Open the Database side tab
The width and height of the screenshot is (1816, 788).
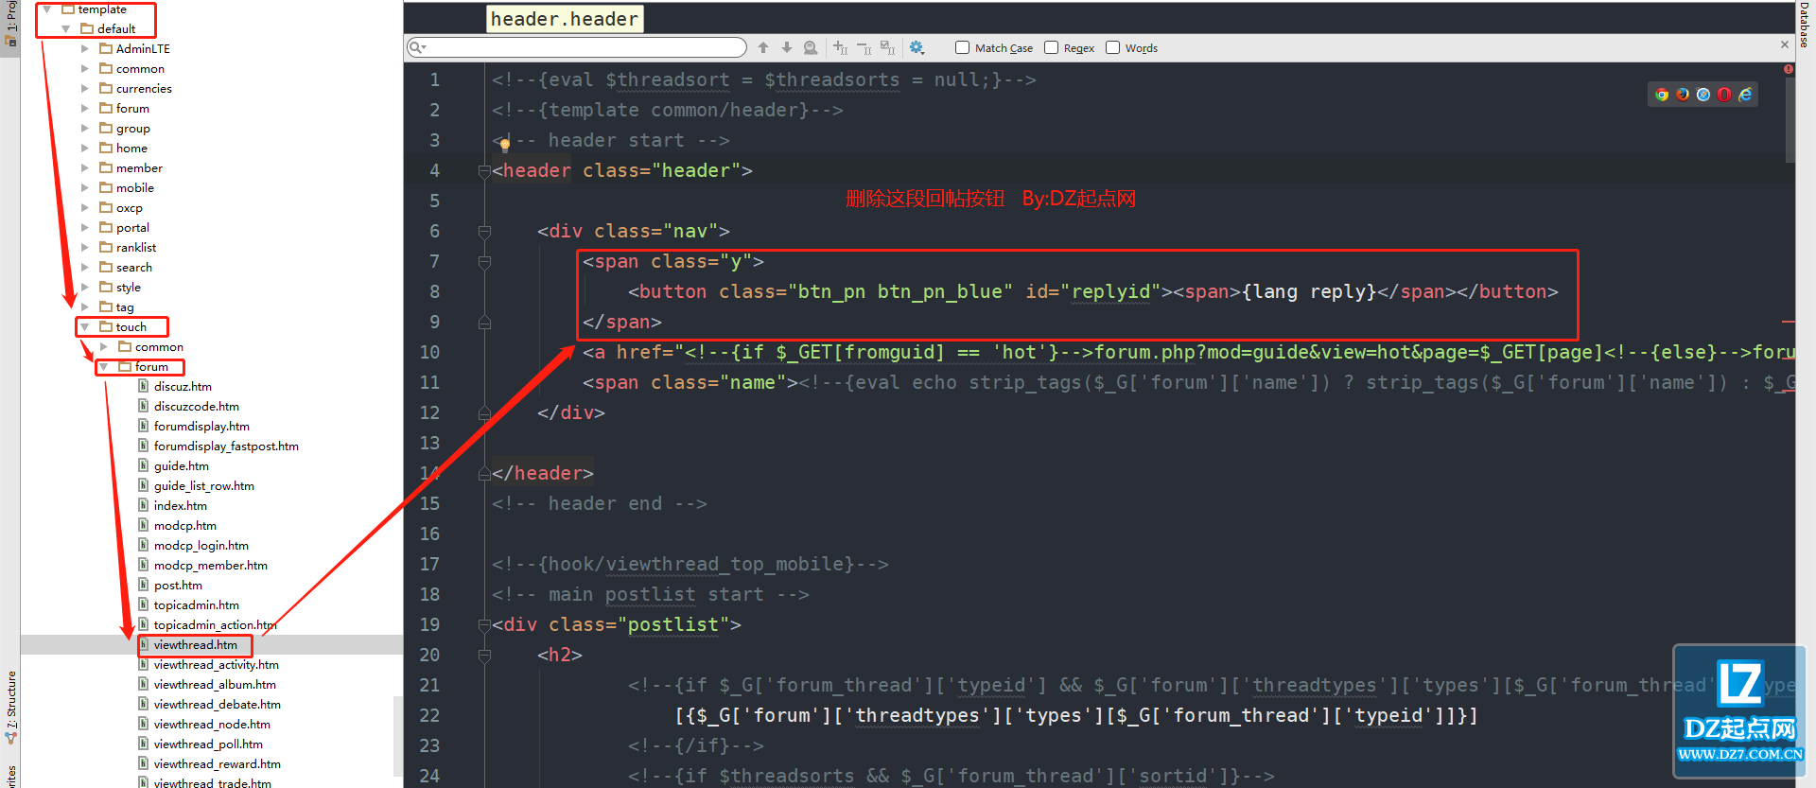coord(1805,25)
